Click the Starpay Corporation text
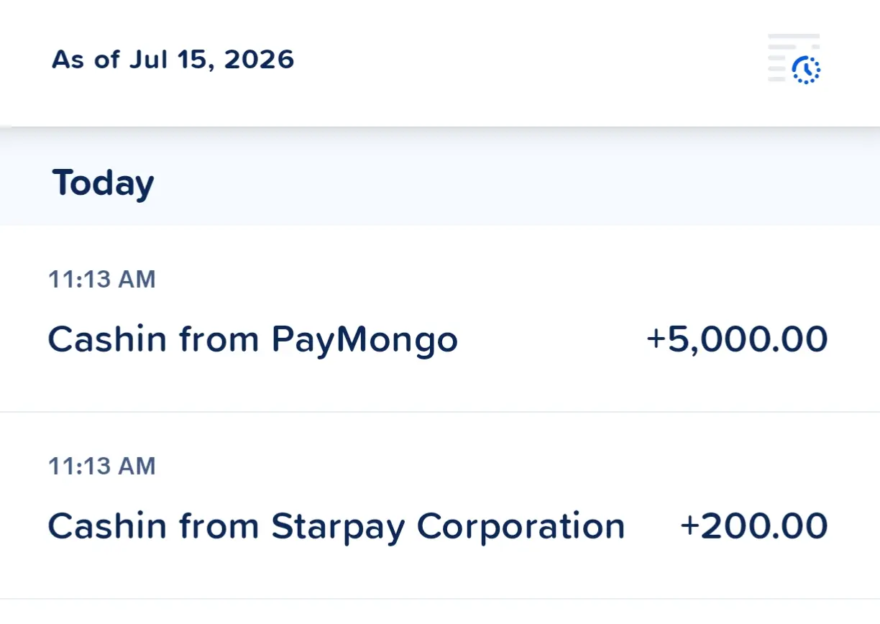This screenshot has width=880, height=624. pyautogui.click(x=448, y=527)
